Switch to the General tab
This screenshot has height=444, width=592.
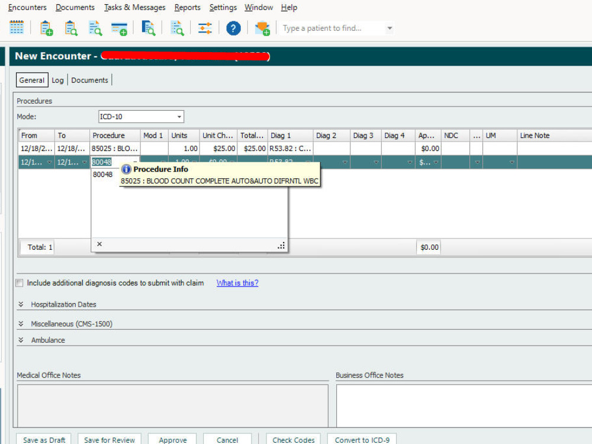(32, 80)
